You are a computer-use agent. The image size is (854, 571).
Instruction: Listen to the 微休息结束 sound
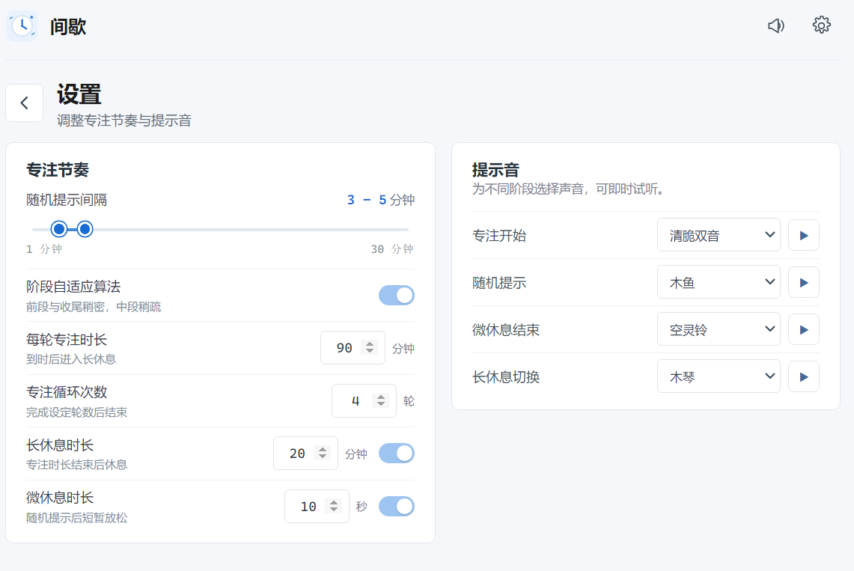(803, 329)
